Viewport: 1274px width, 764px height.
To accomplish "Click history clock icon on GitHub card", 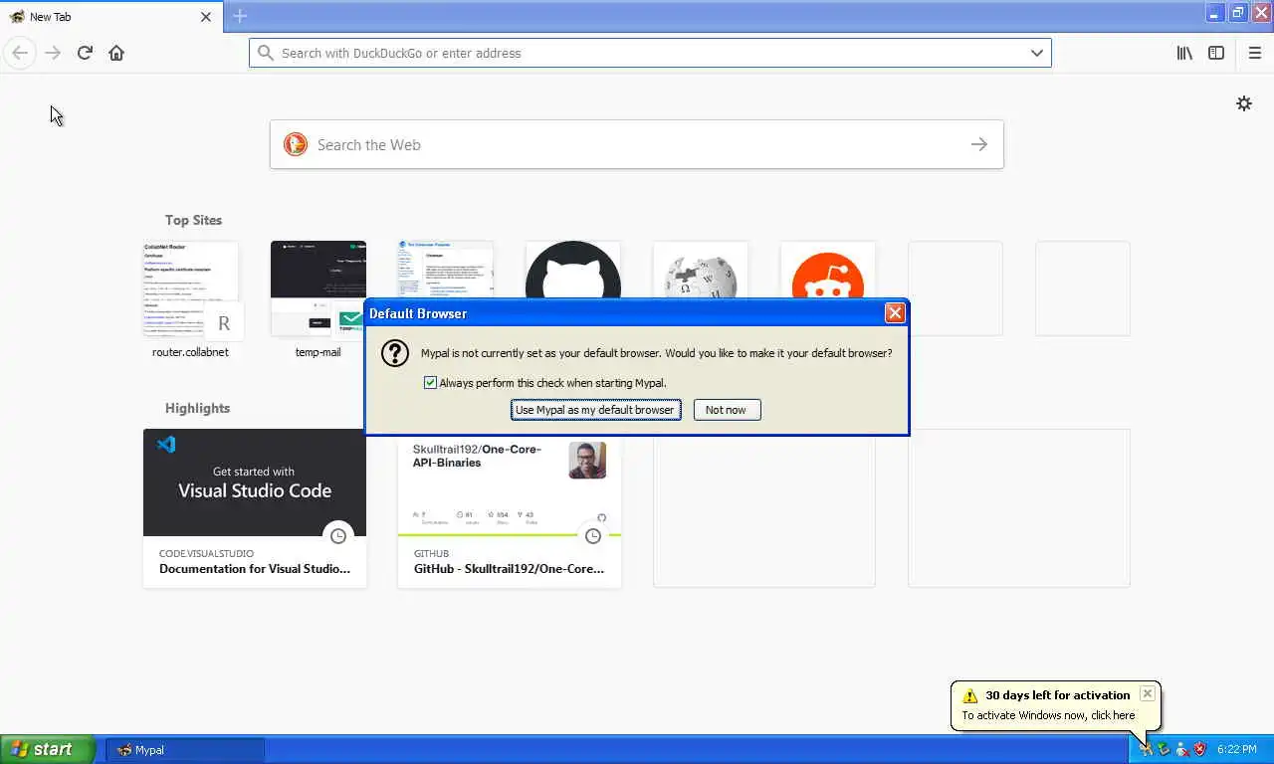I will coord(593,536).
